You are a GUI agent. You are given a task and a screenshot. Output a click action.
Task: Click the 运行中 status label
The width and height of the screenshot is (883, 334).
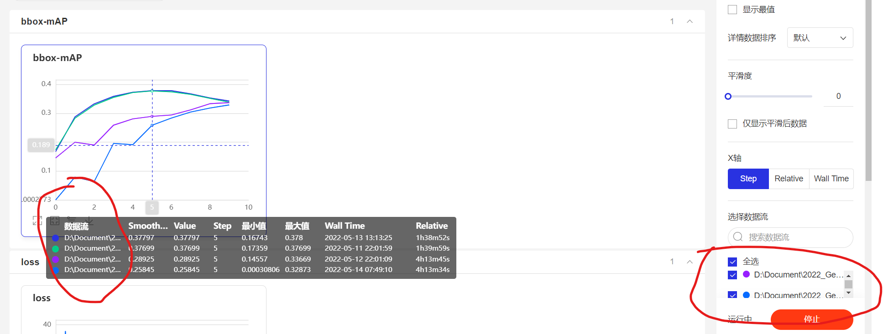pyautogui.click(x=740, y=319)
